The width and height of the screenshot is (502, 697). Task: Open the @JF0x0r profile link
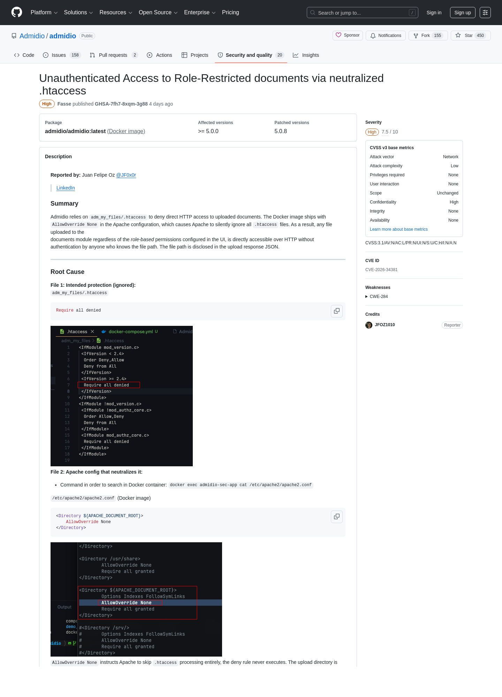tap(126, 175)
